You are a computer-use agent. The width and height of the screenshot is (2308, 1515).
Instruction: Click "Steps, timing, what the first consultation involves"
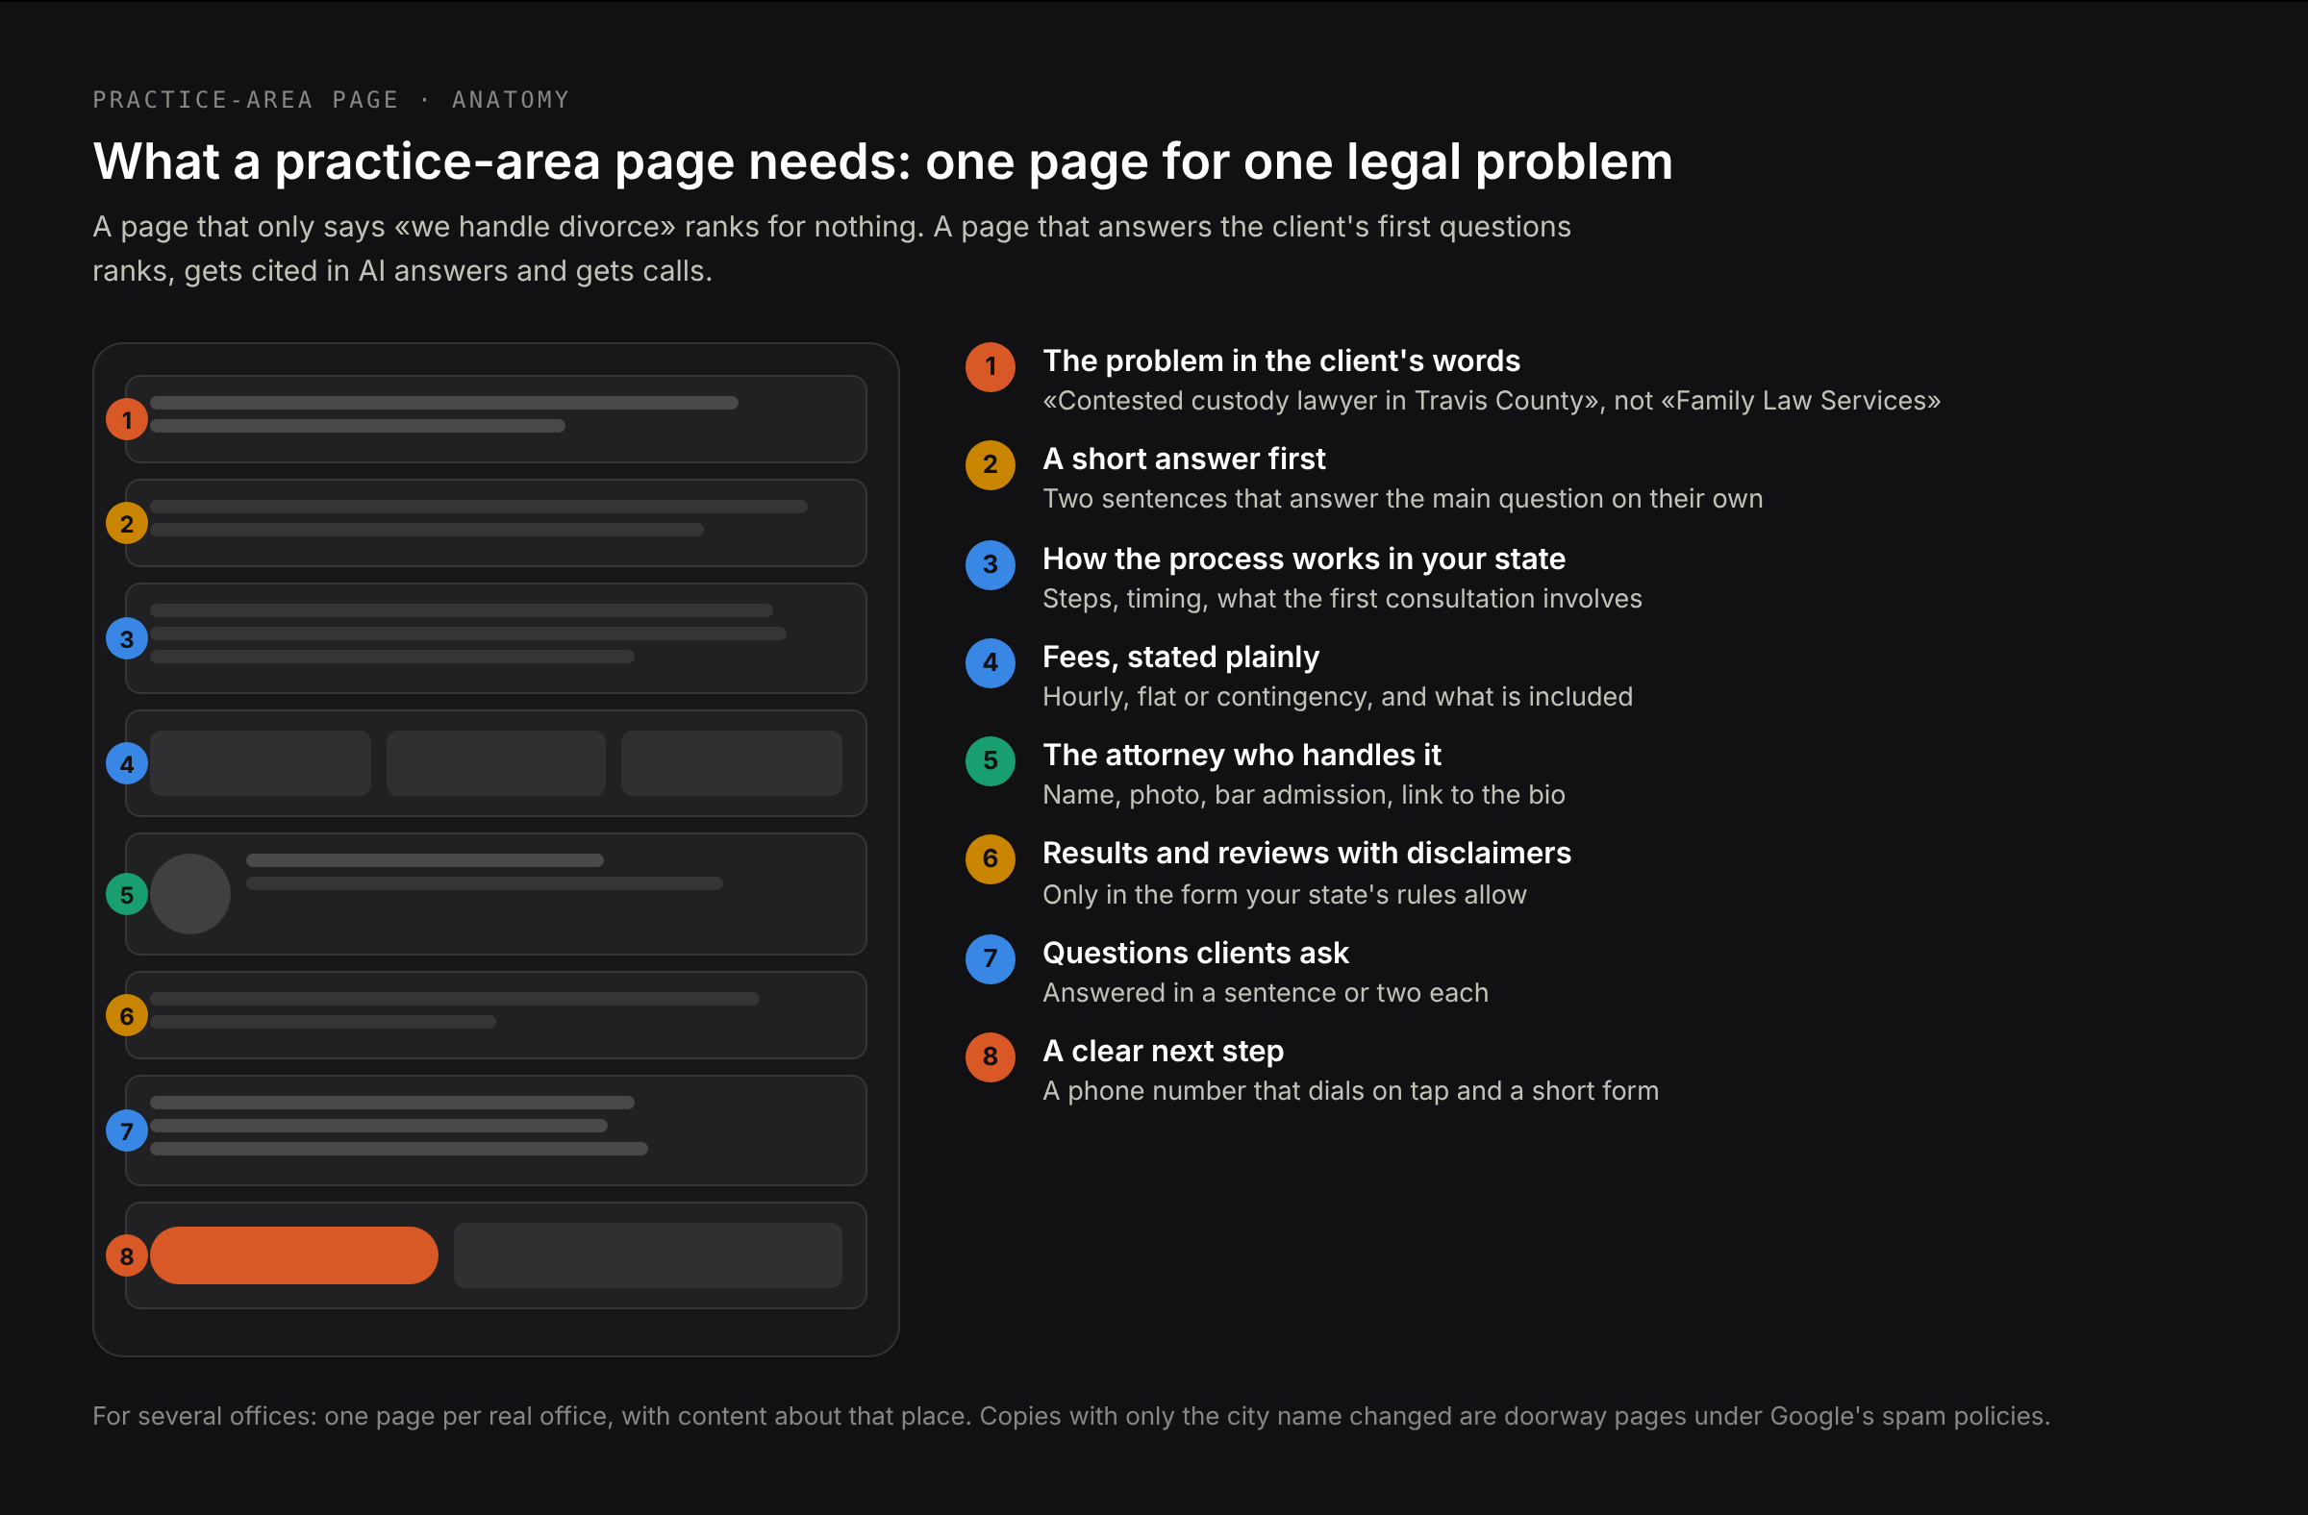(1342, 599)
